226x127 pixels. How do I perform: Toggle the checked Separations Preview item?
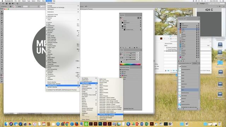pyautogui.click(x=63, y=66)
